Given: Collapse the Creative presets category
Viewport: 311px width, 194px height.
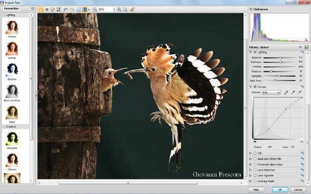Looking at the screenshot, I should click(4, 127).
